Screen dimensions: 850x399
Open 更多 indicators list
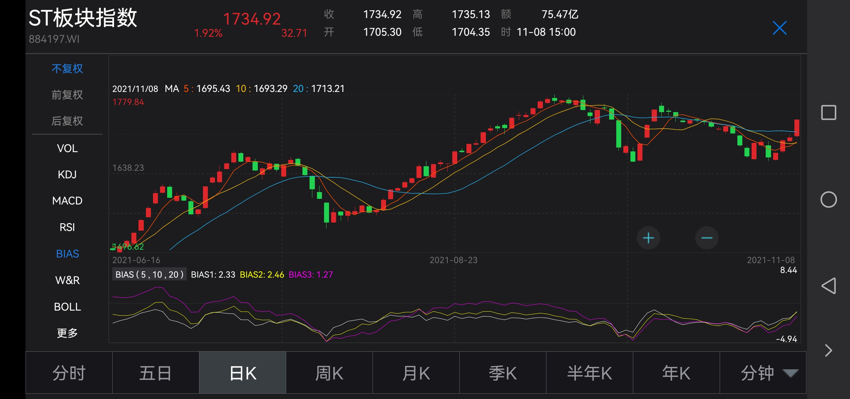67,333
